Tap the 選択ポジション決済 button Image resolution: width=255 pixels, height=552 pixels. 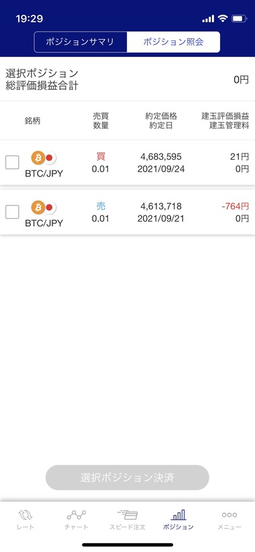pos(127,478)
